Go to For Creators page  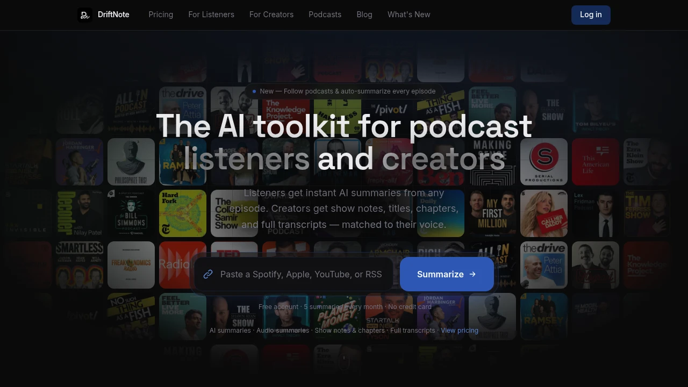[x=271, y=15]
